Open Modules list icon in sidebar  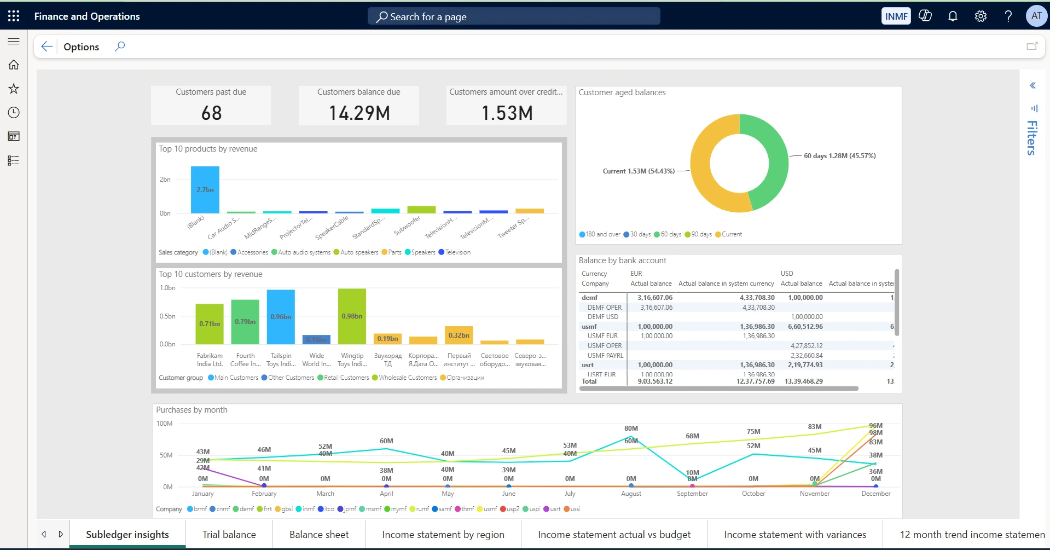point(14,160)
